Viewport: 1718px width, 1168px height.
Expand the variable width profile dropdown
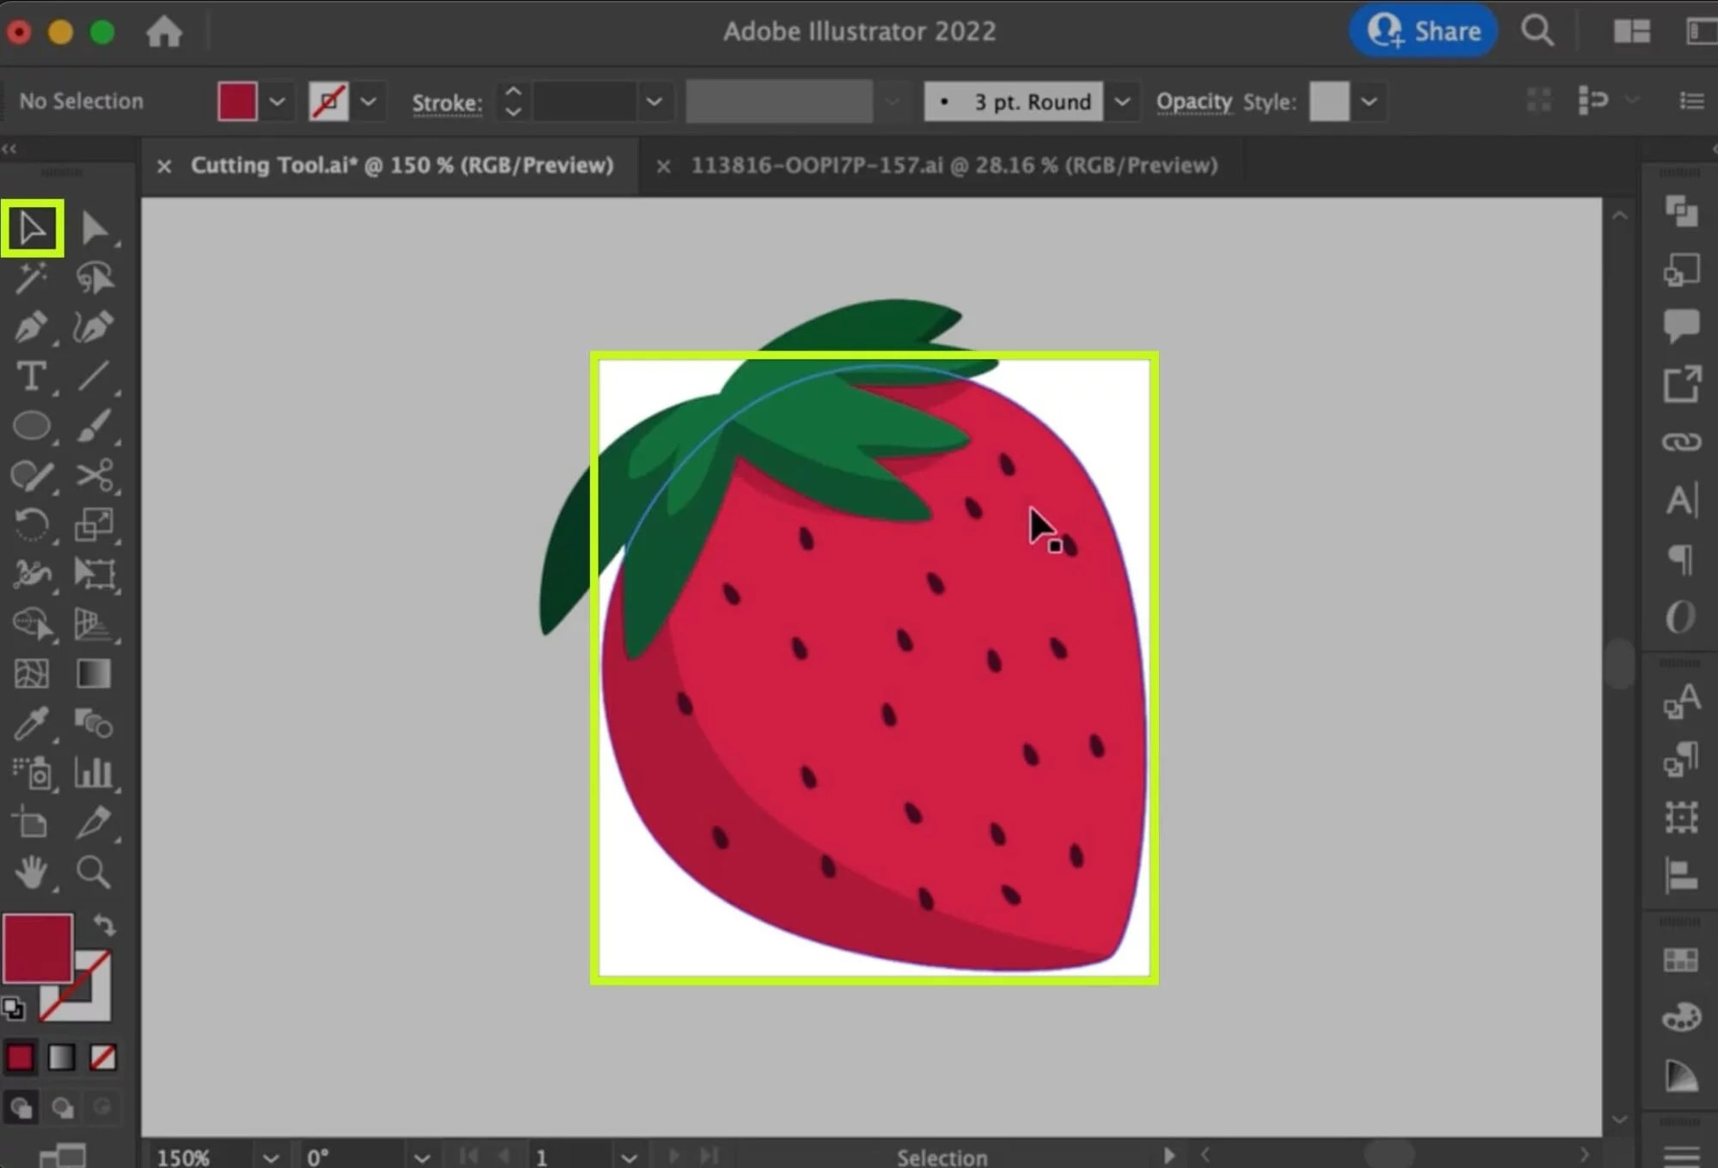[892, 100]
